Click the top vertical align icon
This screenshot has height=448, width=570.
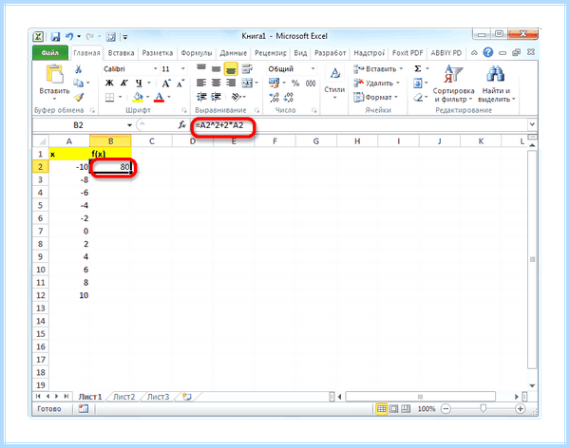(x=201, y=68)
